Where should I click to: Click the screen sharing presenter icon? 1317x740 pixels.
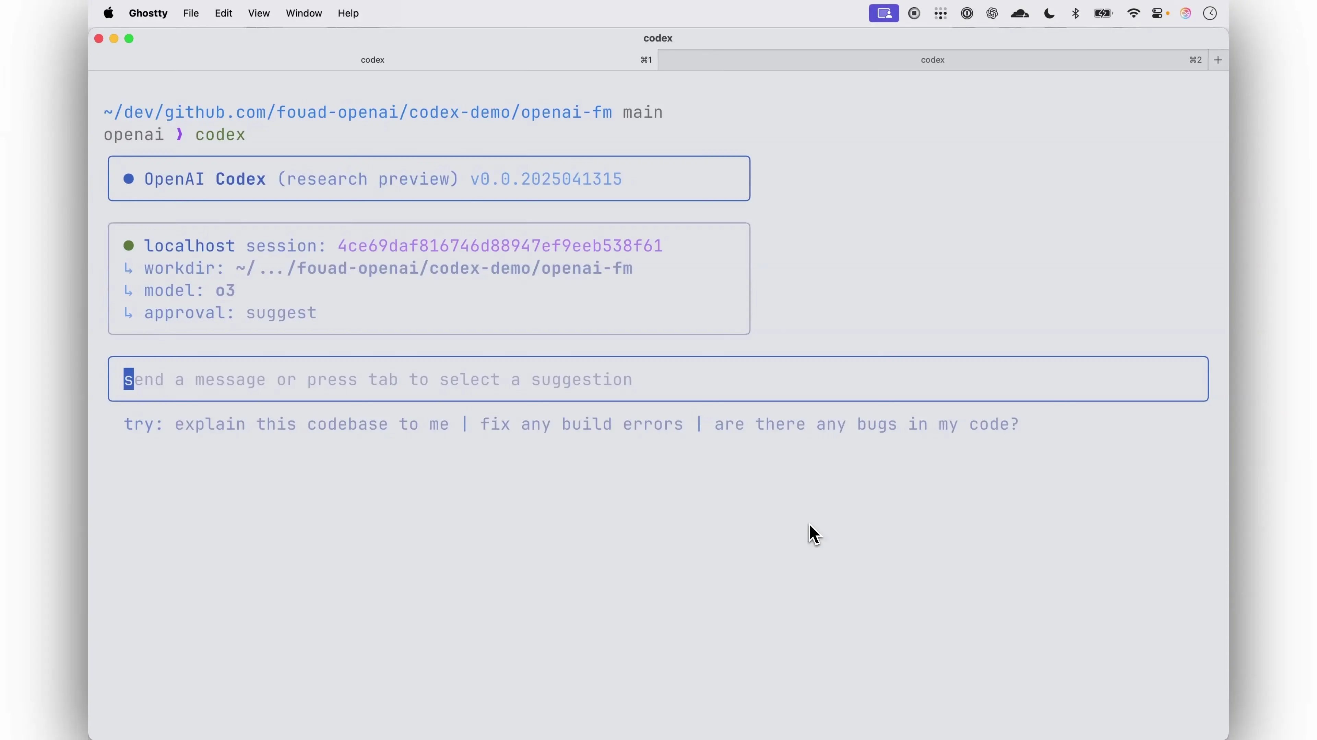point(884,13)
